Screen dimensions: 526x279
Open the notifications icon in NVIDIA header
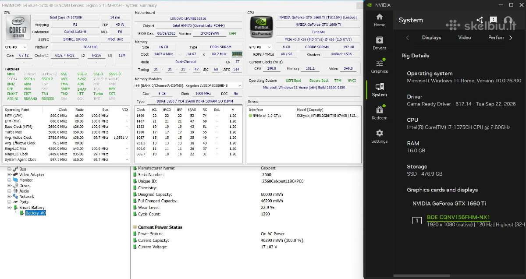coord(494,20)
